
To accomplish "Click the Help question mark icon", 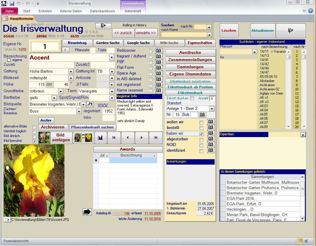I will point(311,11).
